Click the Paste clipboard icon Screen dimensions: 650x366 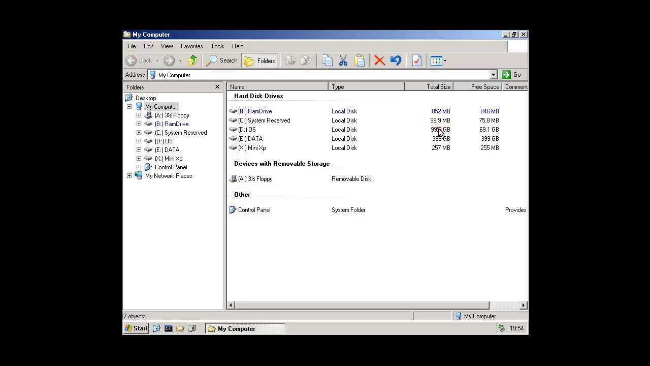(x=360, y=60)
